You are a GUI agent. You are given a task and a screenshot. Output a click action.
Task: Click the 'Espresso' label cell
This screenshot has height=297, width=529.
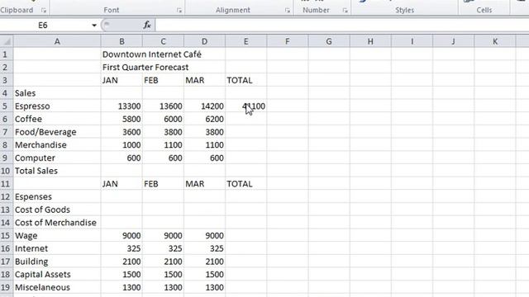(x=57, y=106)
